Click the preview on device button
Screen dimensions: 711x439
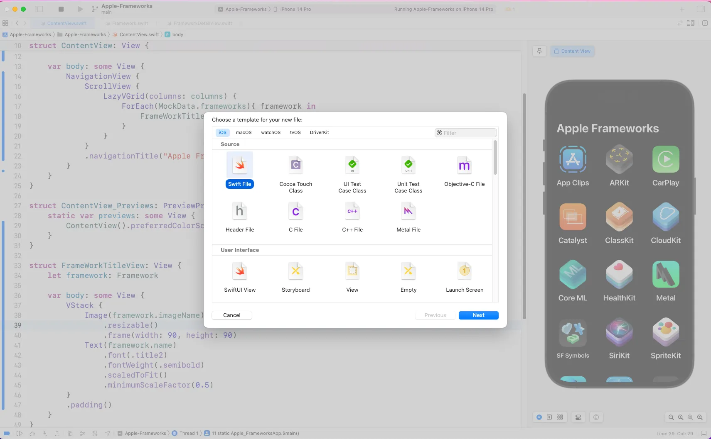coord(596,417)
